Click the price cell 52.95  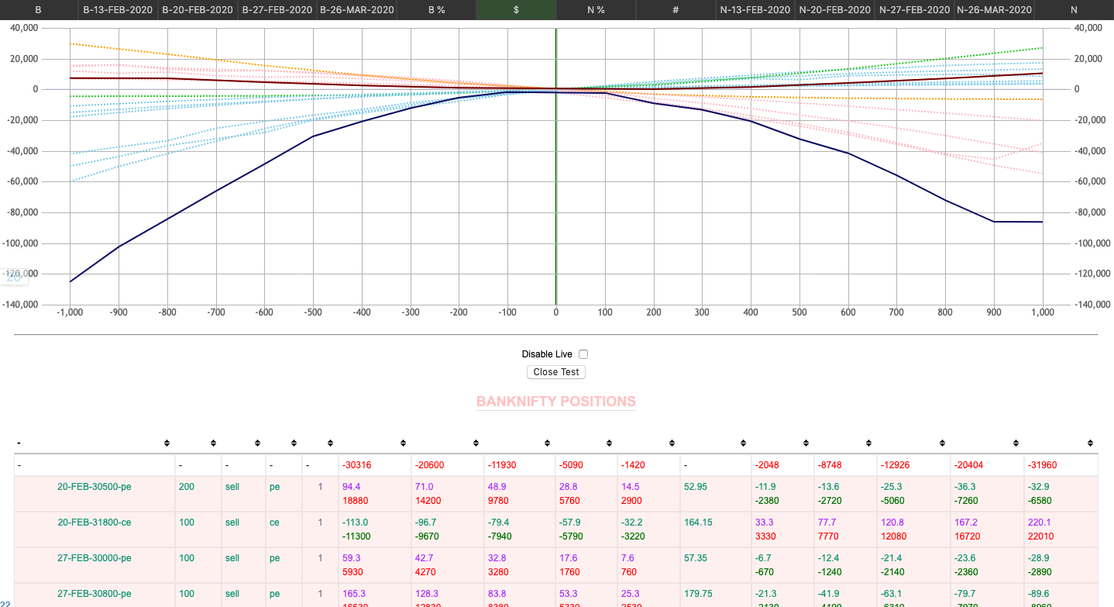696,487
